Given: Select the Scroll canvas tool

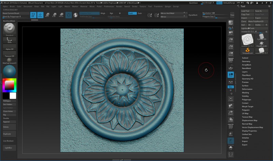Looking at the screenshot, I should tap(231, 33).
